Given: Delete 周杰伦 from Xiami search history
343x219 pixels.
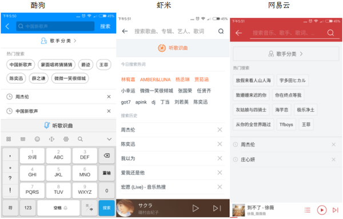Looking at the screenshot, I should [x=220, y=130].
